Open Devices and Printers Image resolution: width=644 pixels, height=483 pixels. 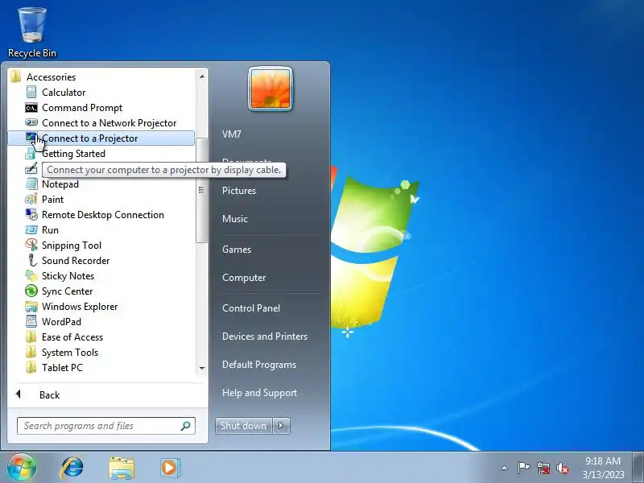265,336
